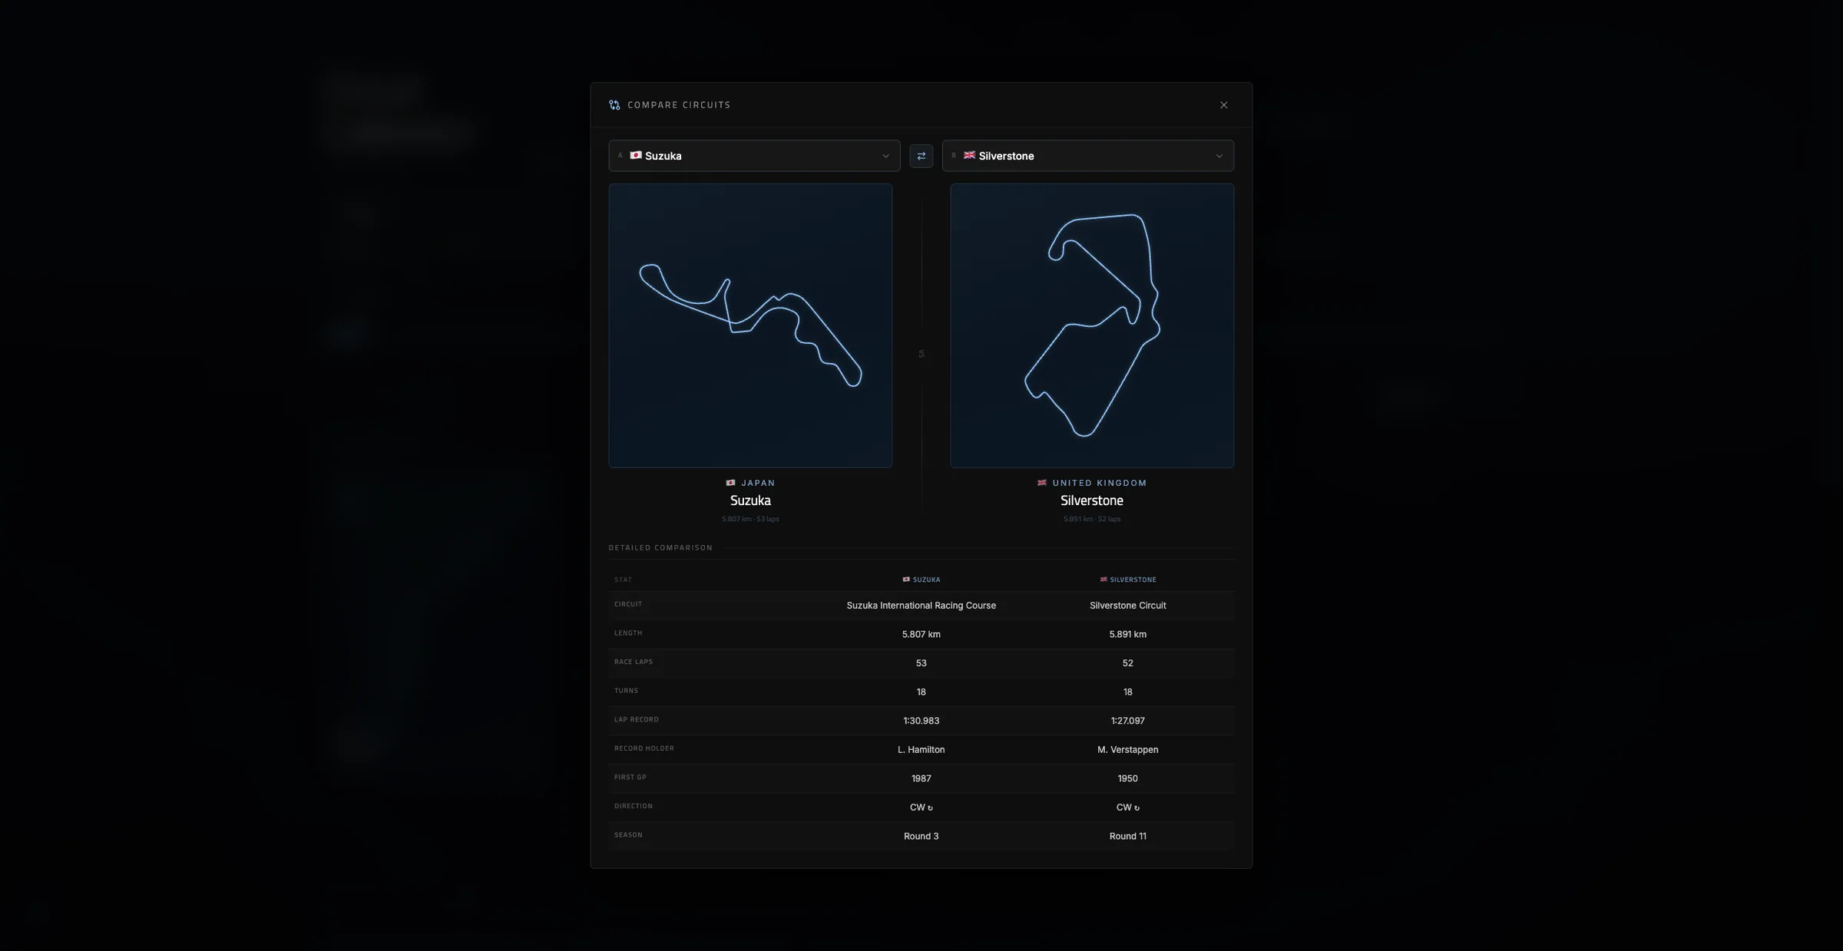Click the lap record '1:30.983'
Screen dimensions: 1843x951
921,721
